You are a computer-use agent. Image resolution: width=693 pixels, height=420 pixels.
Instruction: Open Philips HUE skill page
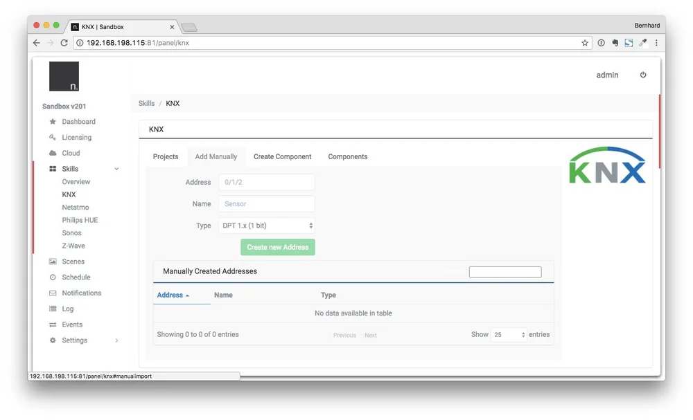[80, 220]
